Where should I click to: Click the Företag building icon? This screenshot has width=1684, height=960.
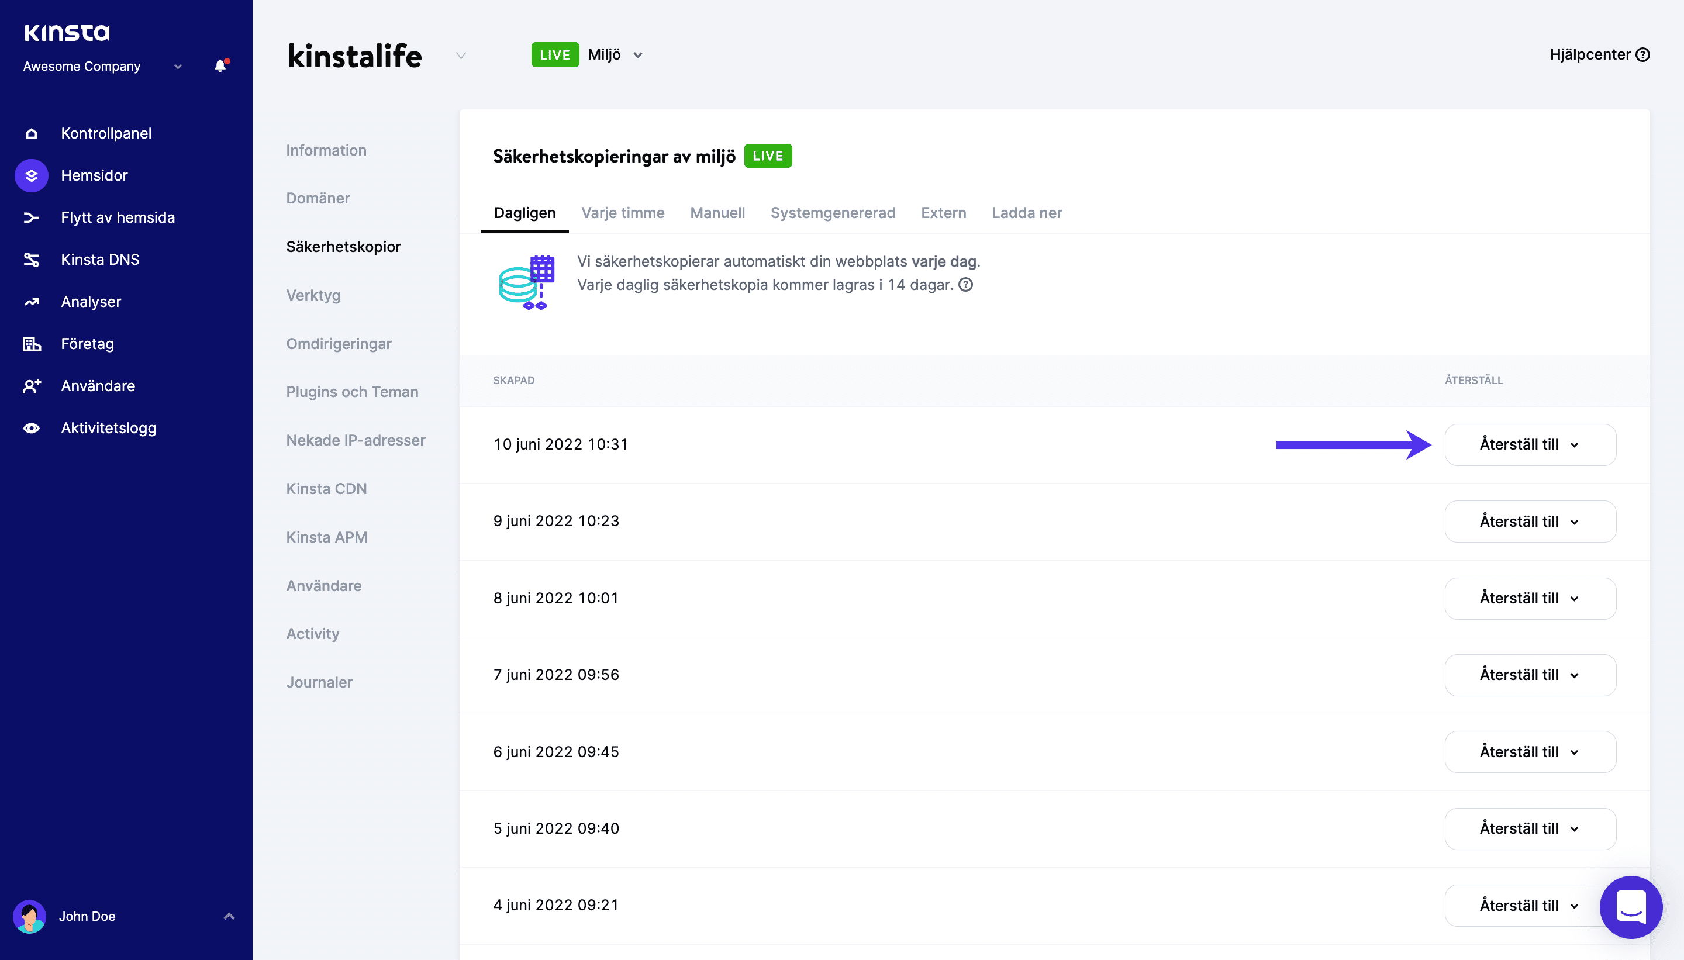(x=31, y=344)
